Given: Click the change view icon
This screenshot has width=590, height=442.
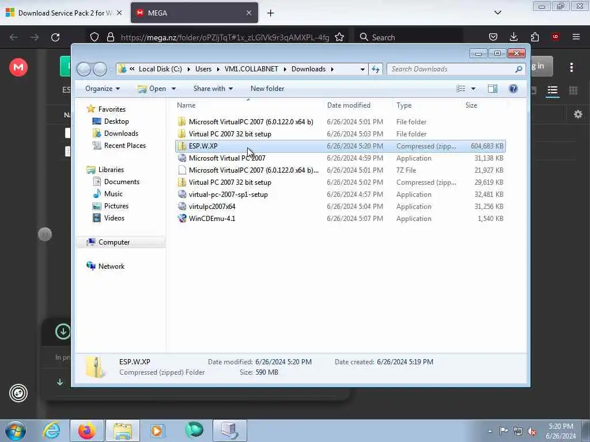Looking at the screenshot, I should point(460,89).
